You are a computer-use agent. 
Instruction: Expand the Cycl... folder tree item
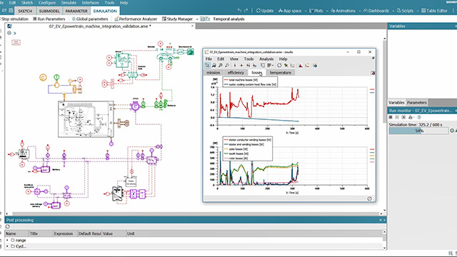click(x=7, y=246)
